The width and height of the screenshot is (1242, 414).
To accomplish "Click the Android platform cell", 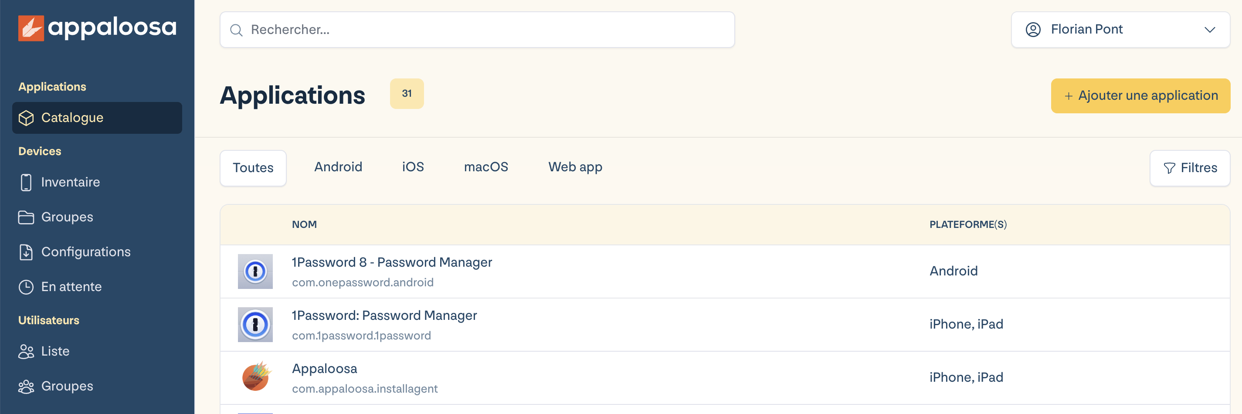I will (953, 271).
